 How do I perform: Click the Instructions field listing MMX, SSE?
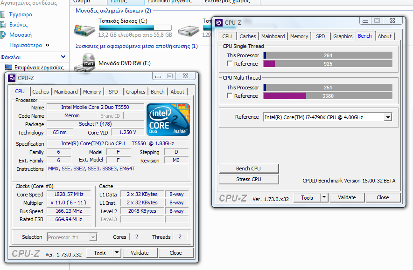[118, 172]
